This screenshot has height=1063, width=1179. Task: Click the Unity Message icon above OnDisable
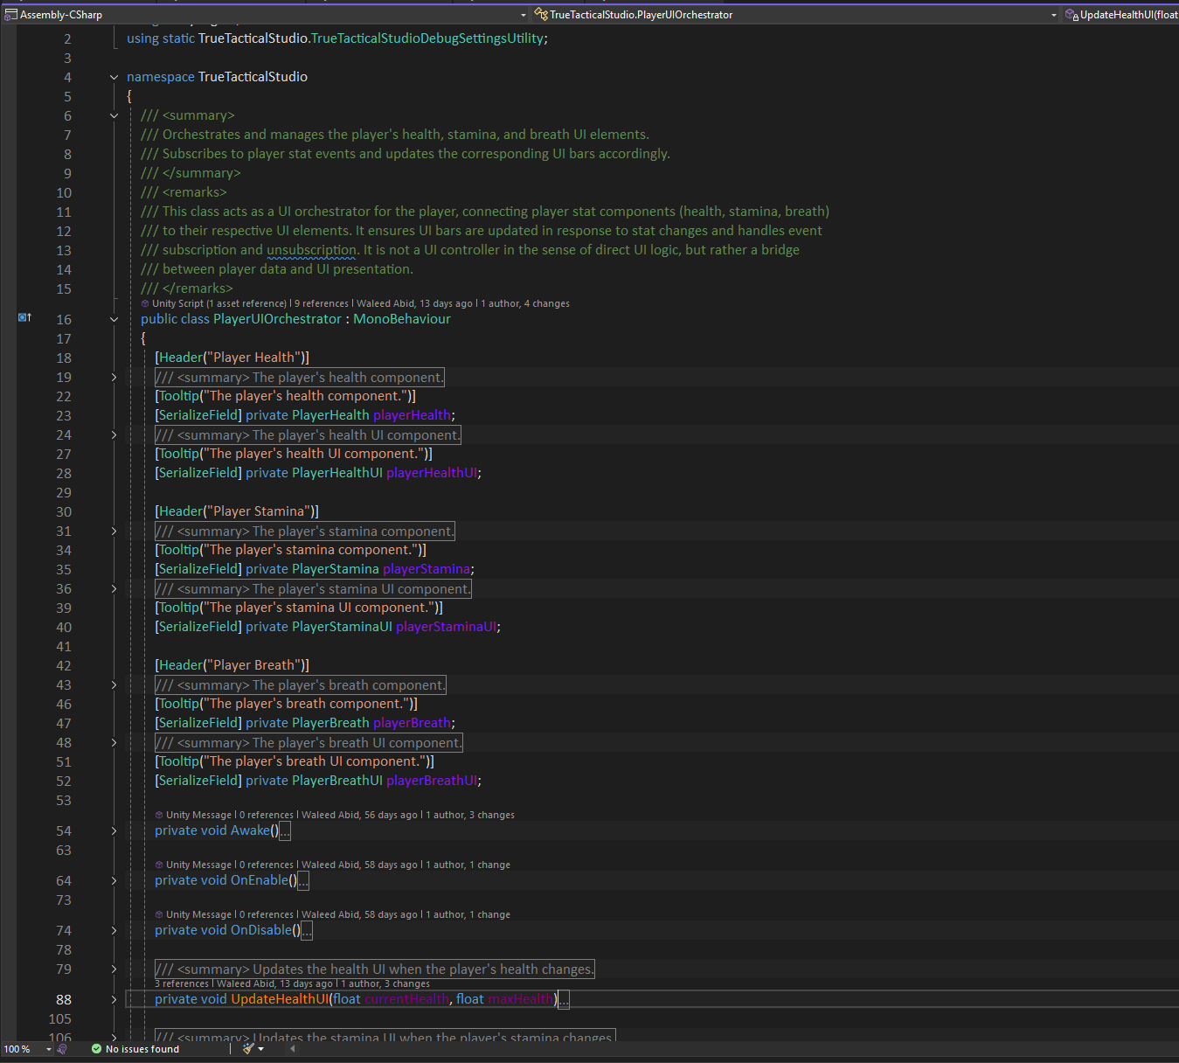pos(159,914)
